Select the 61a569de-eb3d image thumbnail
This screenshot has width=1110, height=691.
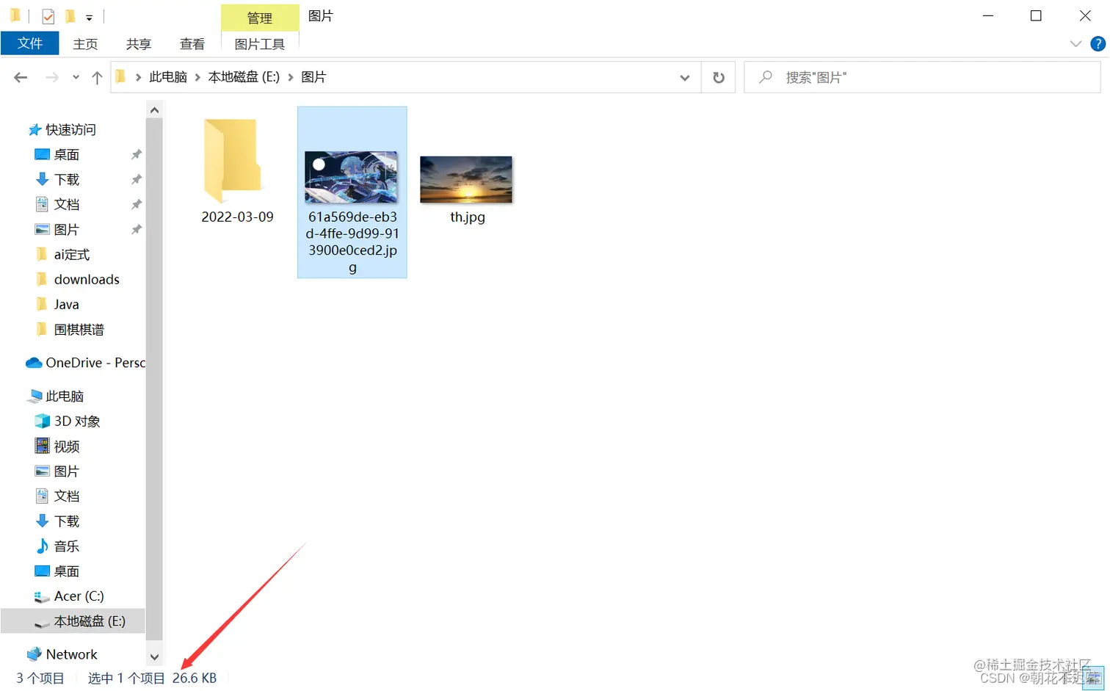(351, 177)
